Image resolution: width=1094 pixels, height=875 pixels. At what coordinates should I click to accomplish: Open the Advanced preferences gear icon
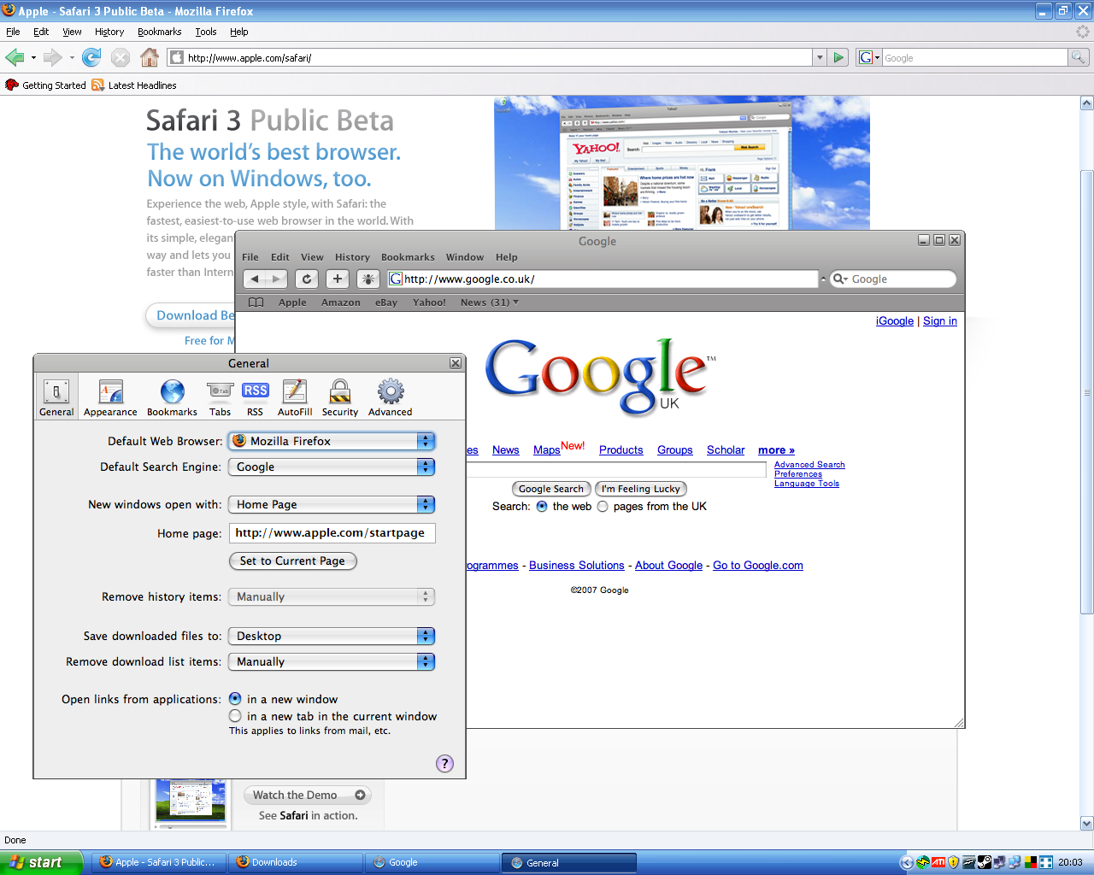(391, 392)
